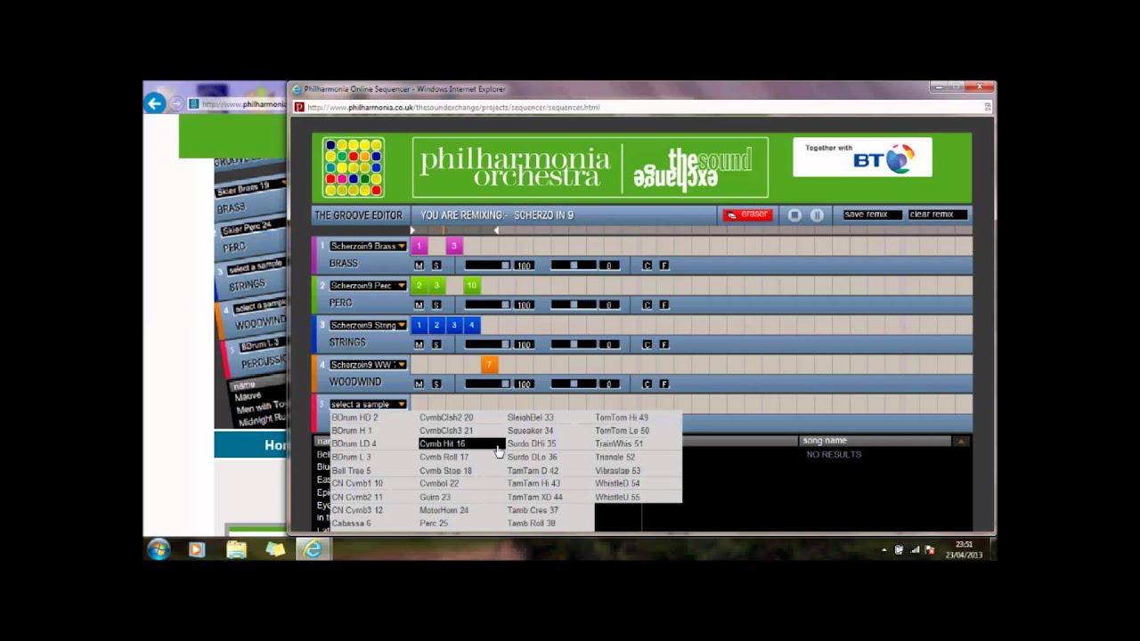Image resolution: width=1140 pixels, height=641 pixels.
Task: Pause the remix playback
Action: [817, 215]
